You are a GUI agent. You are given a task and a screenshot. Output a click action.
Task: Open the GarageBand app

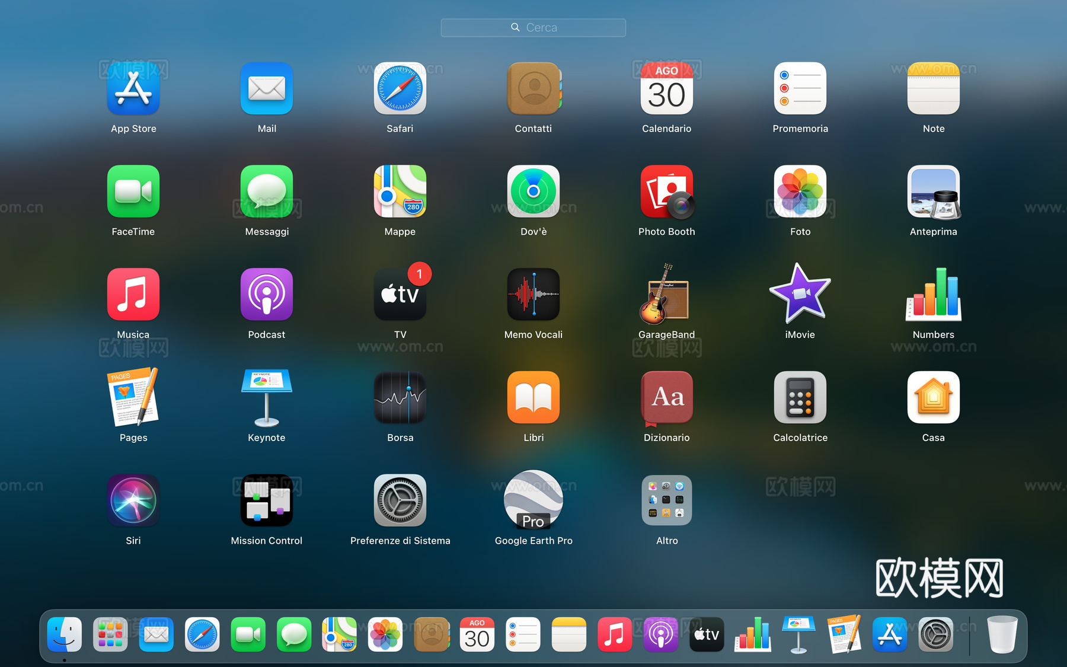pyautogui.click(x=666, y=295)
